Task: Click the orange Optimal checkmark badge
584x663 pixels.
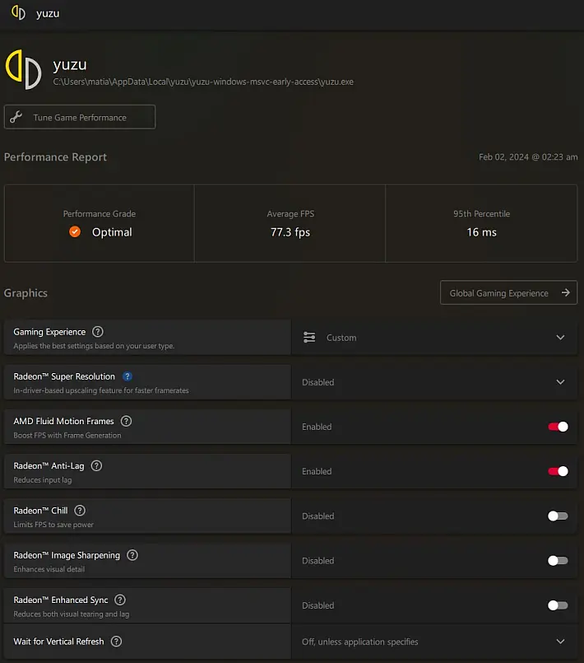Action: (75, 231)
